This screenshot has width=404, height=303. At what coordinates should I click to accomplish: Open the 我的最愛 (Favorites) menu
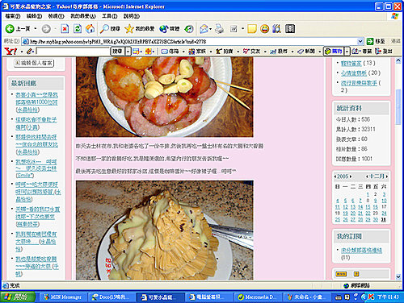click(83, 16)
